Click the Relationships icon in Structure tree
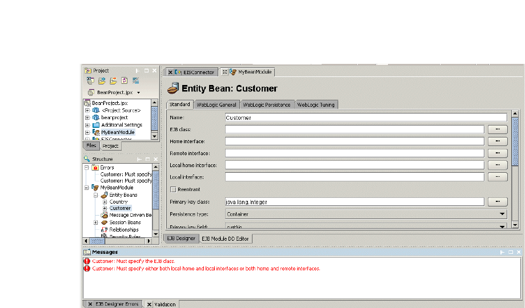Viewport: 525px width, 308px height. point(104,230)
